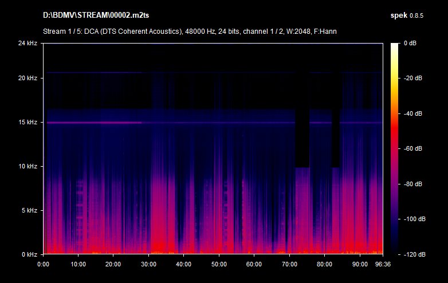Screen dimensions: 448x283
Task: Click the 80:00 time axis marker
Action: [x=324, y=264]
